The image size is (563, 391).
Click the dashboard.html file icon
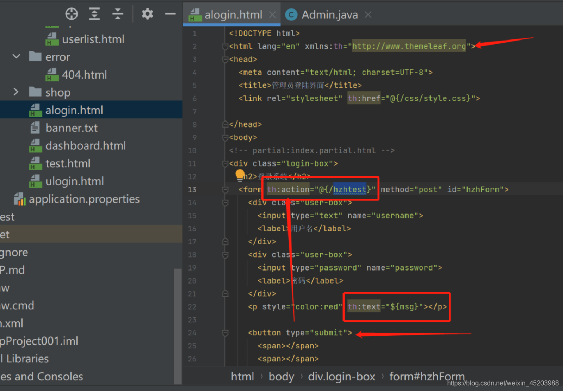[x=35, y=145]
